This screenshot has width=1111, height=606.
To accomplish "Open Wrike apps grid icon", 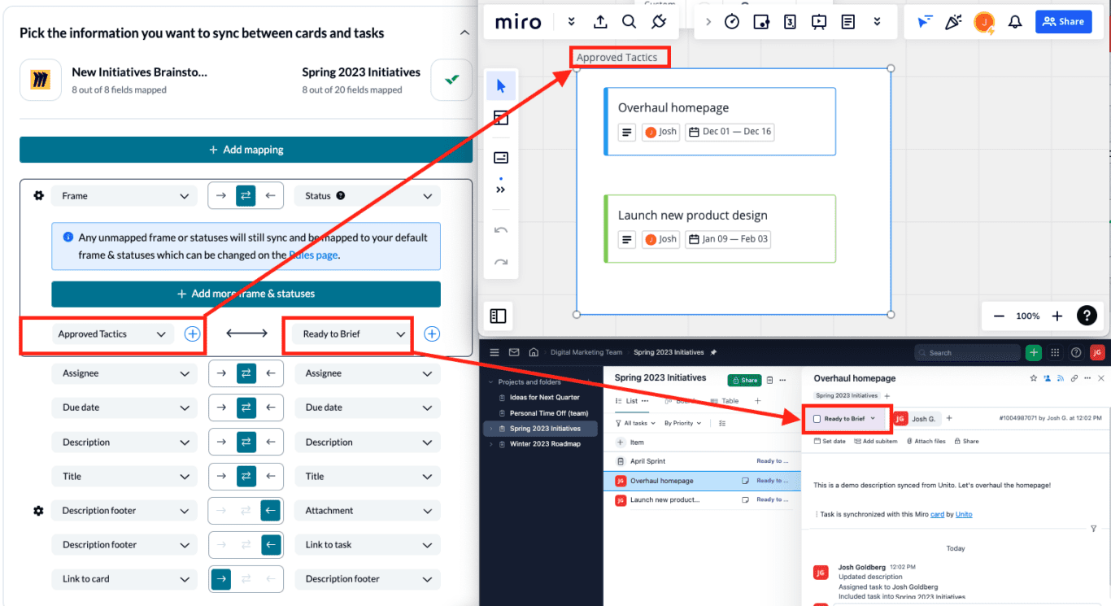I will (1055, 352).
